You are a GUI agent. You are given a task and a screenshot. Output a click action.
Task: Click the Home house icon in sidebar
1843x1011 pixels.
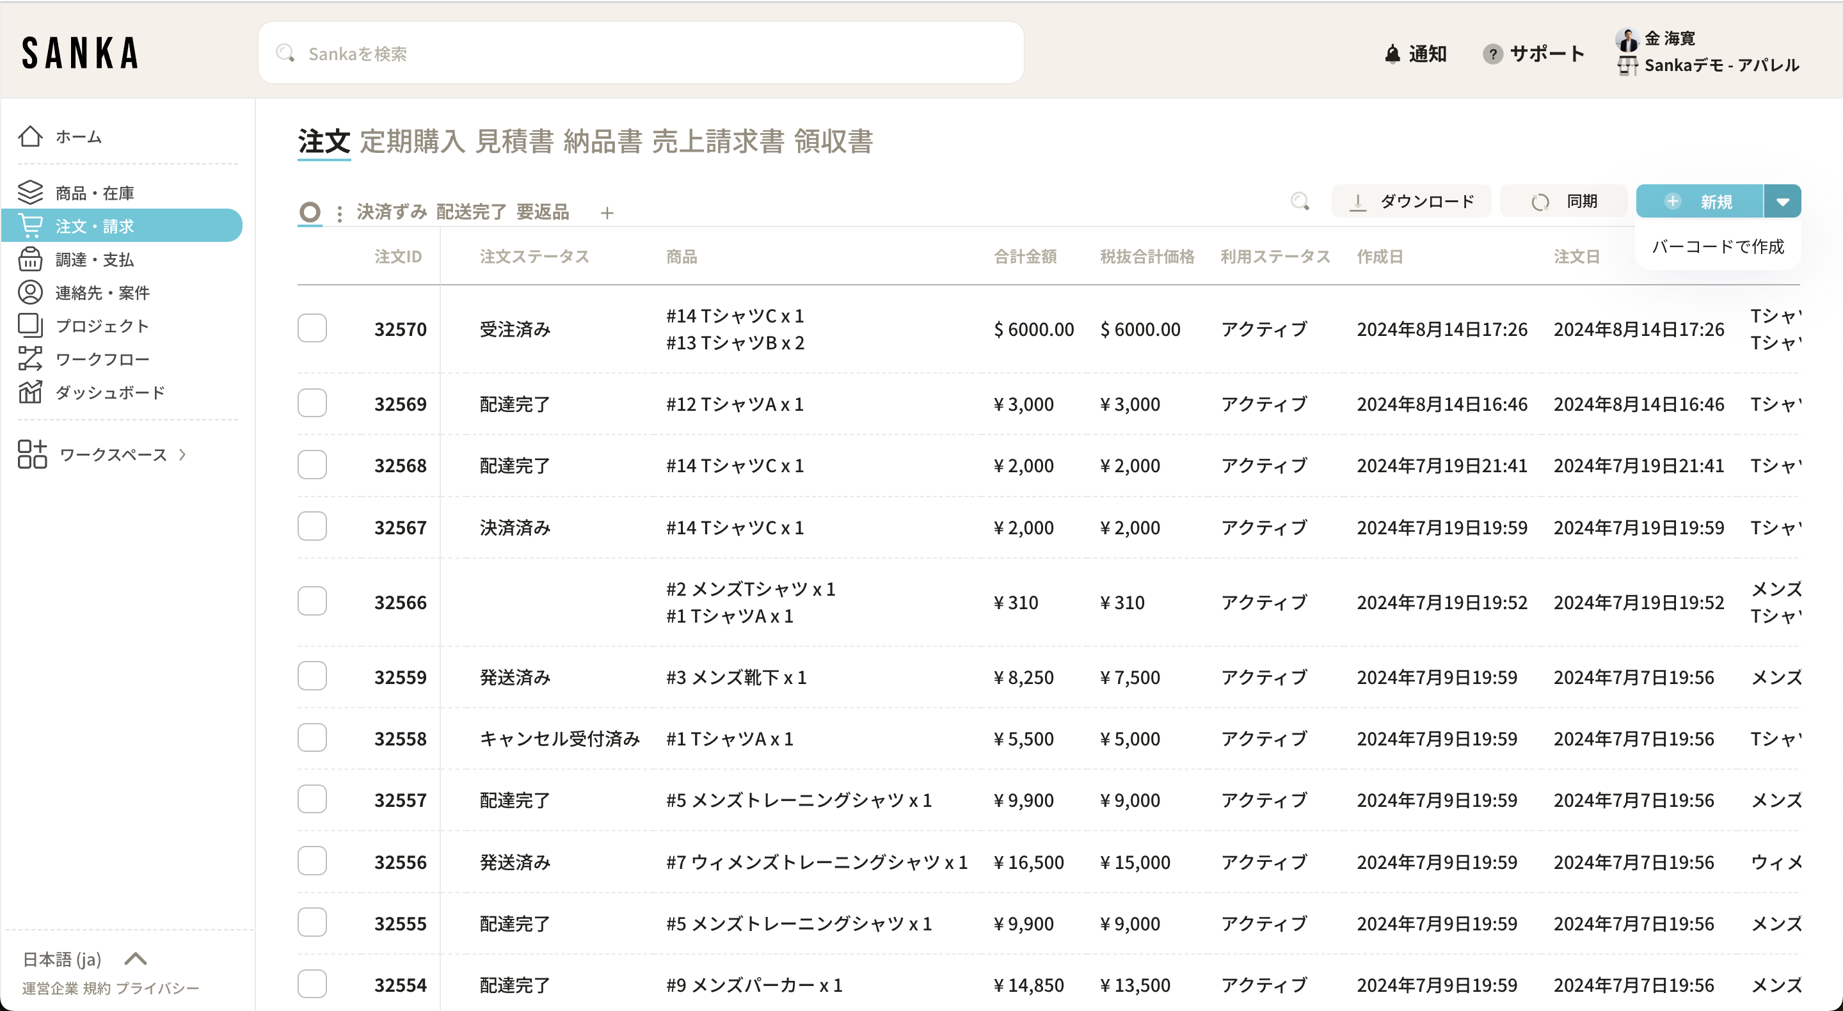point(30,136)
